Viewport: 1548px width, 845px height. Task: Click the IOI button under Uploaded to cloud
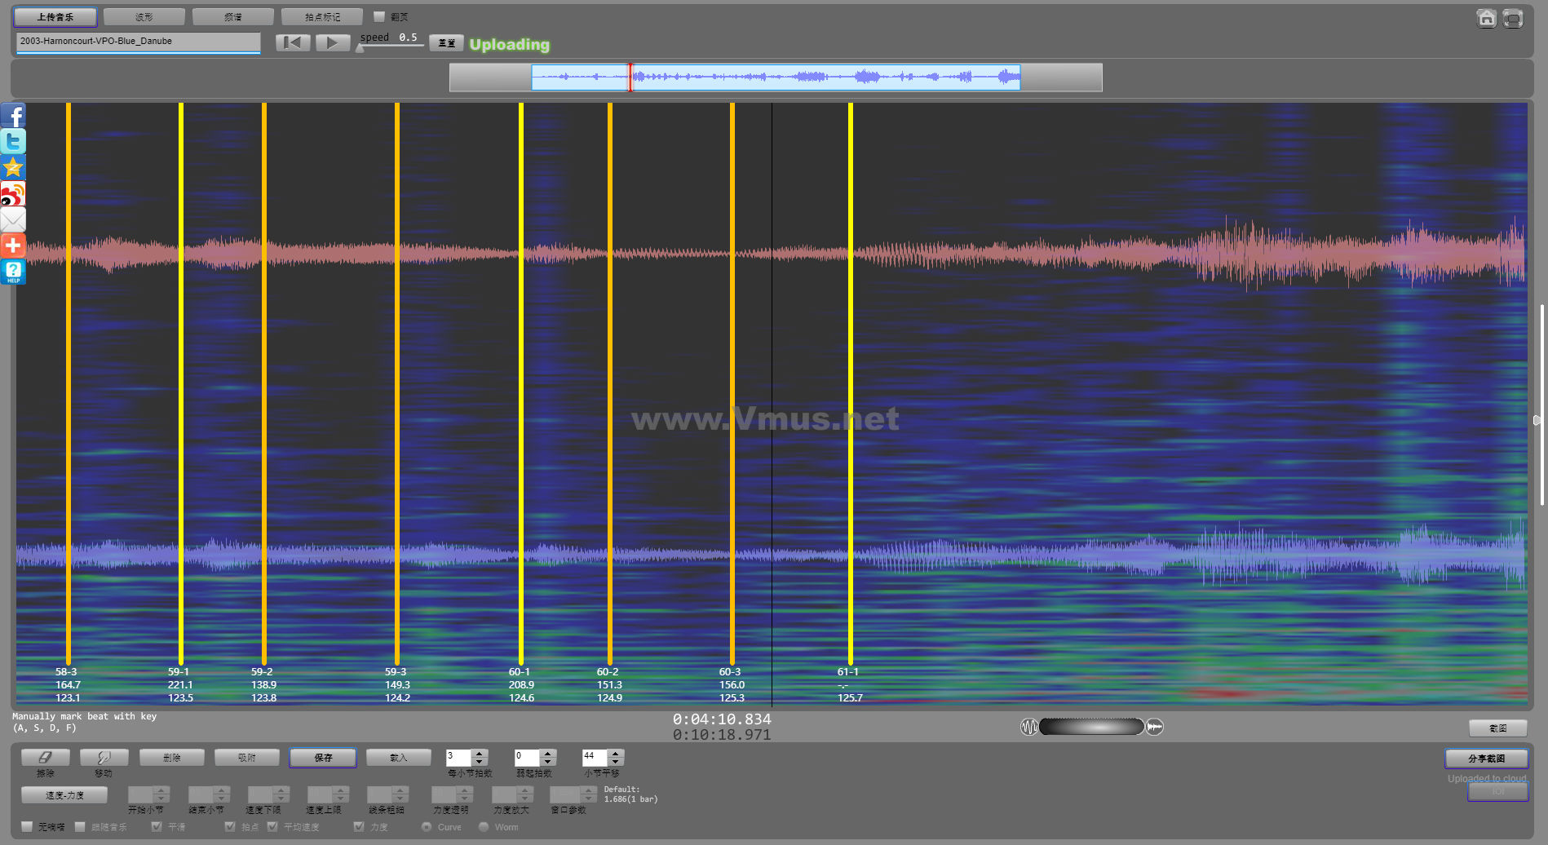tap(1497, 791)
